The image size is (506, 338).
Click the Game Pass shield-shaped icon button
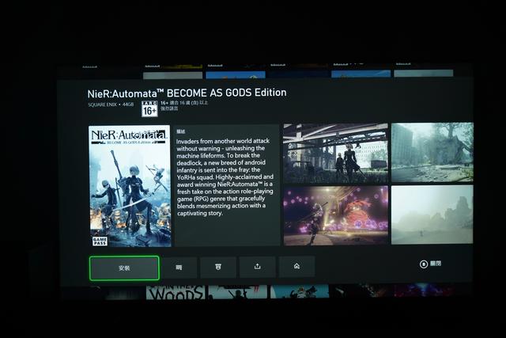pyautogui.click(x=218, y=267)
